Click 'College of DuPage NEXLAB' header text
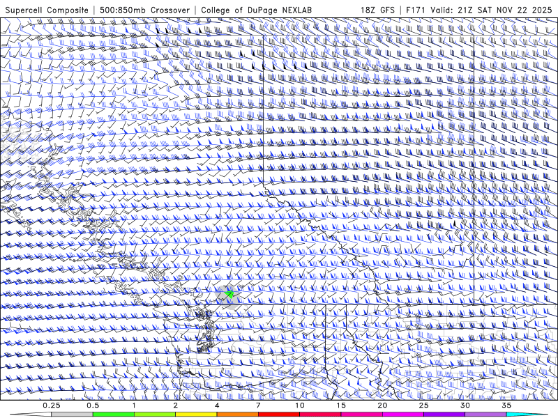 [256, 10]
